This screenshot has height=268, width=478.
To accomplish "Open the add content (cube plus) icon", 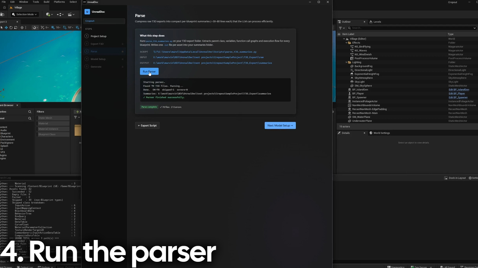I will (49, 14).
